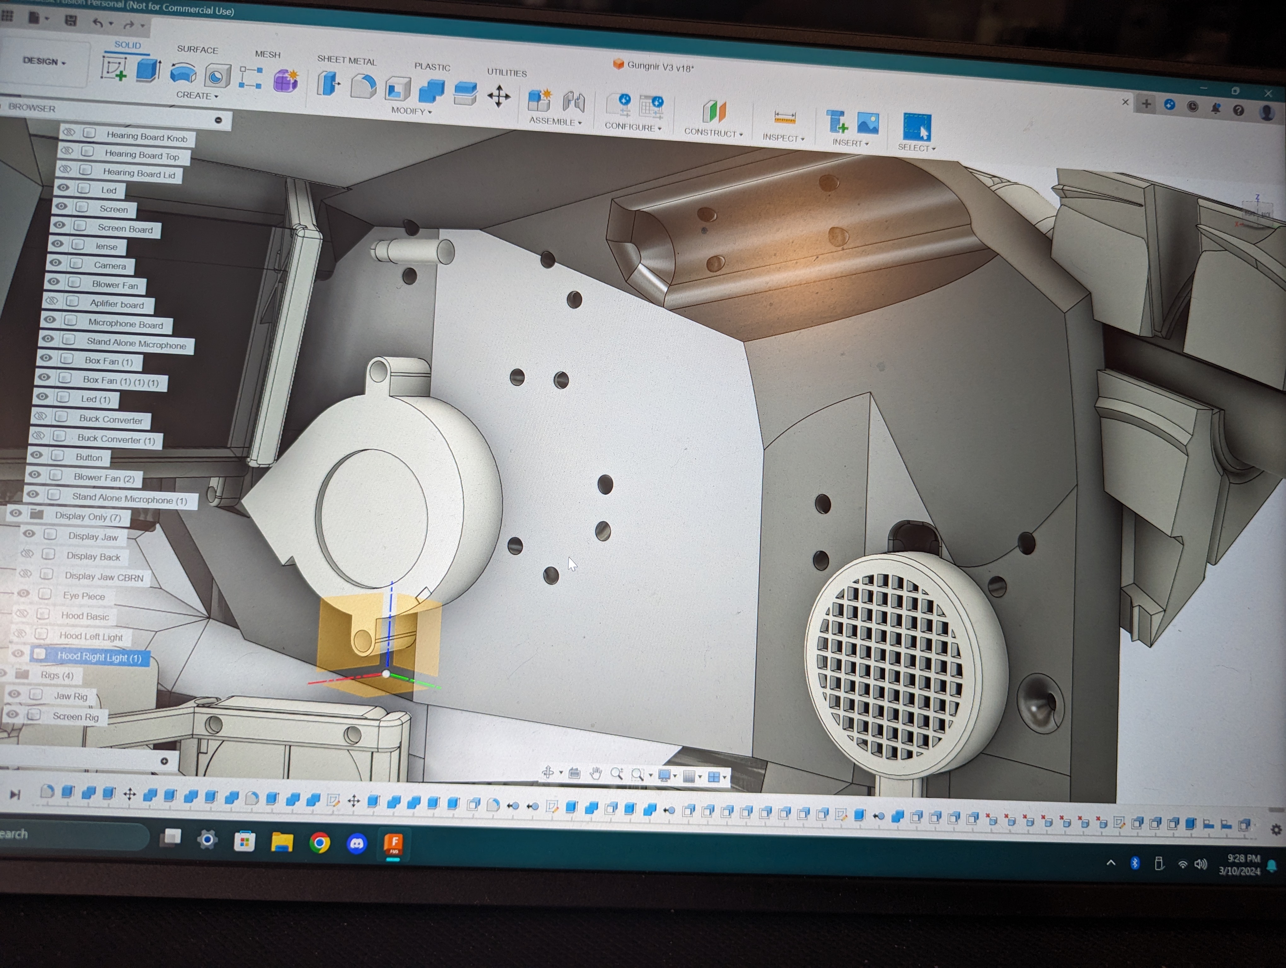This screenshot has height=968, width=1286.
Task: Select the New Component icon
Action: pos(540,100)
